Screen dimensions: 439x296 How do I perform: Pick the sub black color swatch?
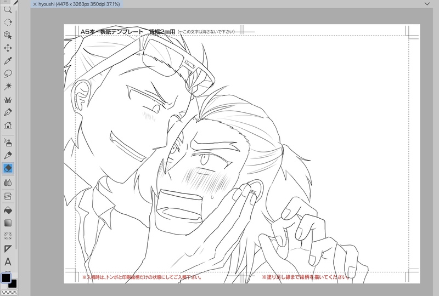click(x=13, y=284)
